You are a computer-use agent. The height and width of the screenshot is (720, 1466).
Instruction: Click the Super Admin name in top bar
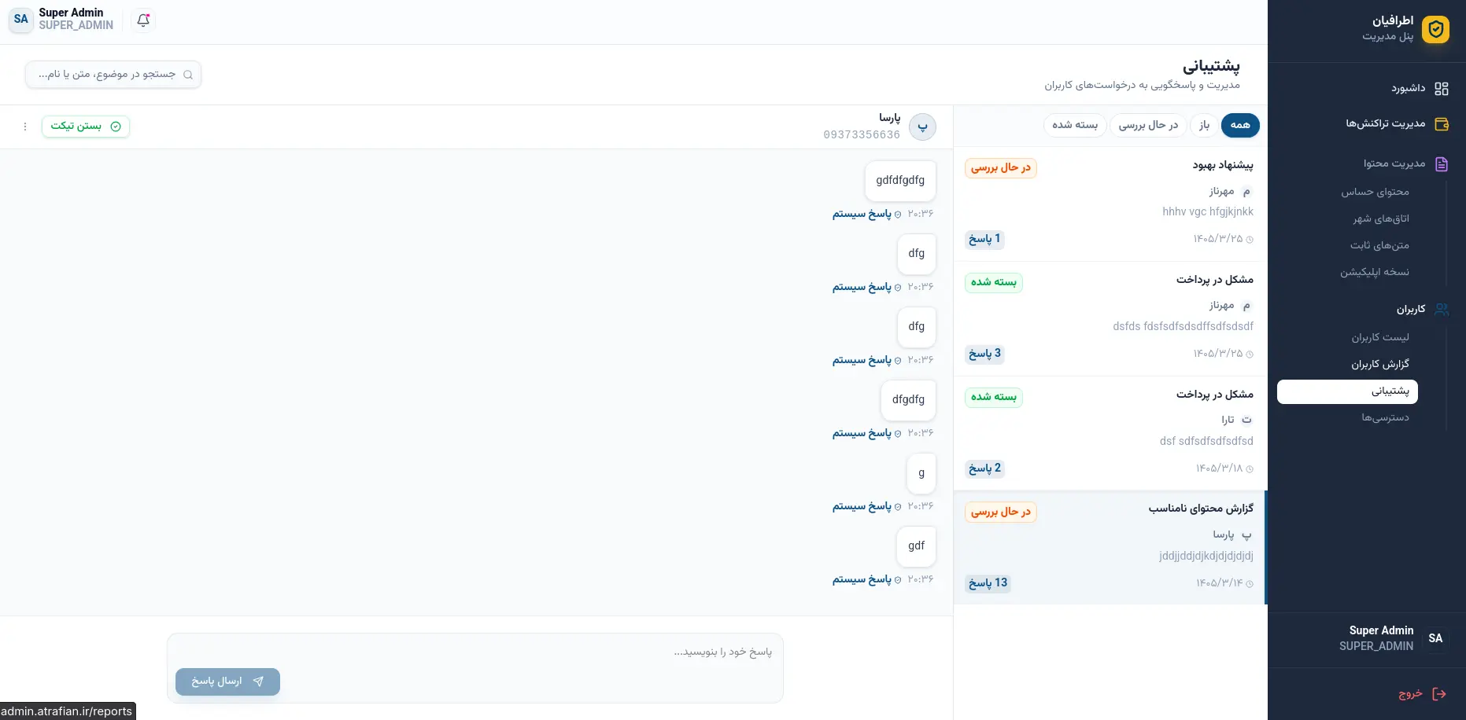click(x=71, y=13)
